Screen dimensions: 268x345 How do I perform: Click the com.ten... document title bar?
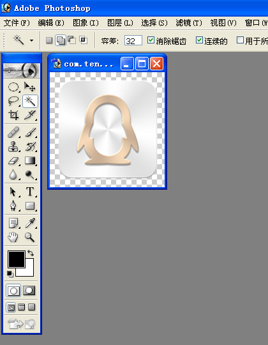pyautogui.click(x=88, y=64)
